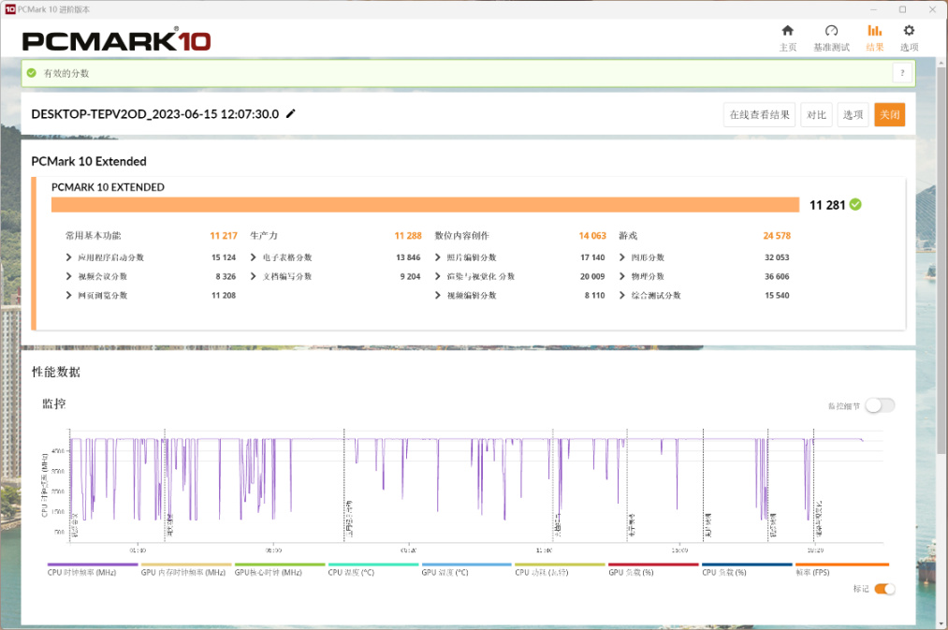Click the graphics score value 32 053

777,257
